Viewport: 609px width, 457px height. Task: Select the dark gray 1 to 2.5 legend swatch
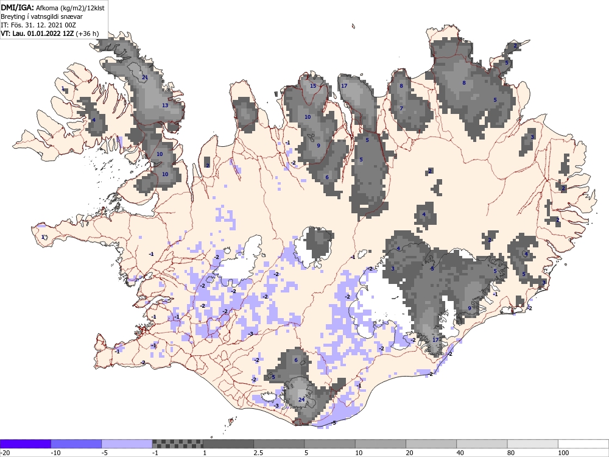[228, 444]
